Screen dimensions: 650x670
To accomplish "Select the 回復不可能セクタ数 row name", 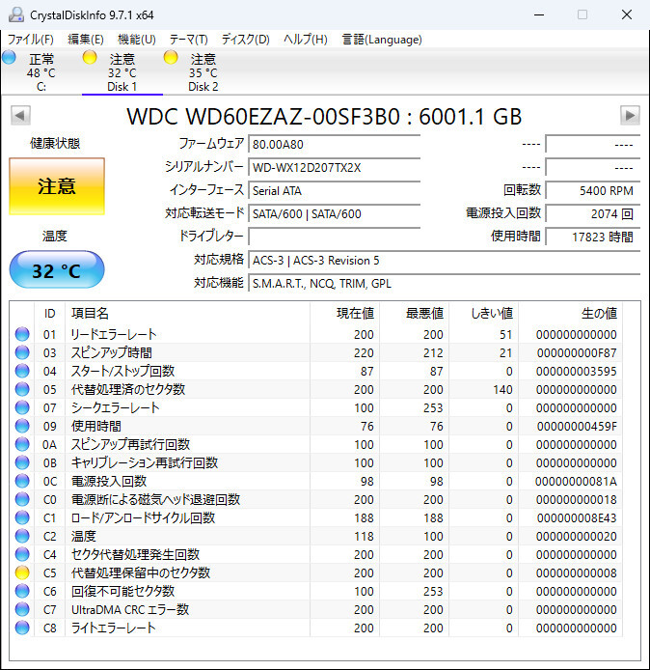I will pyautogui.click(x=122, y=591).
